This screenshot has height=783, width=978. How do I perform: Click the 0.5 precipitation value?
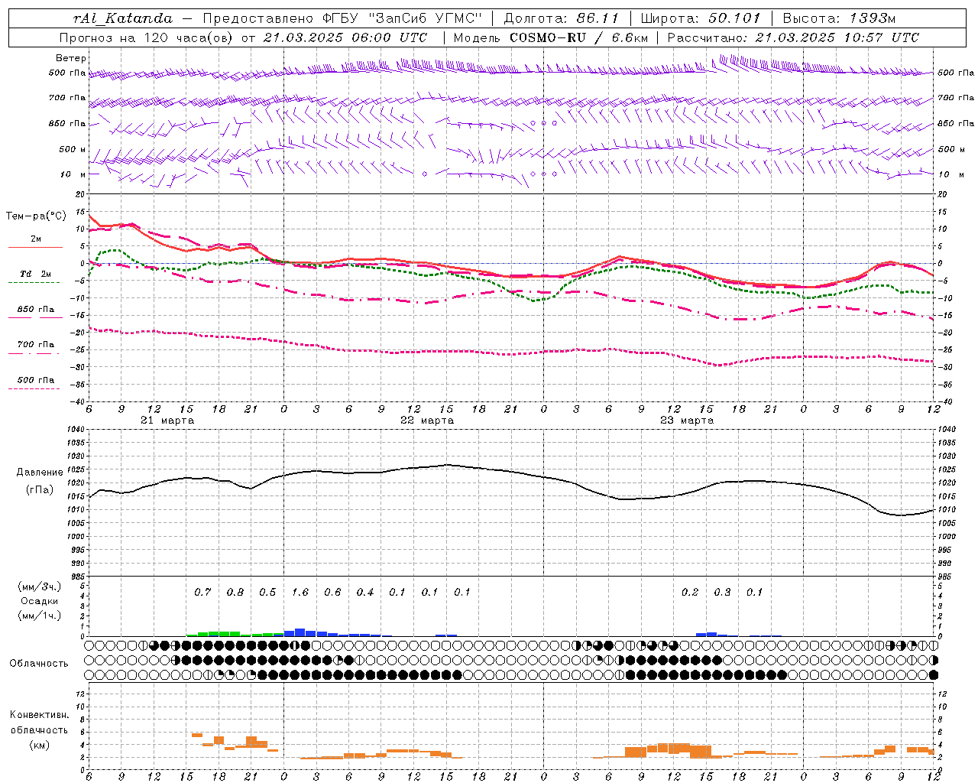(267, 592)
